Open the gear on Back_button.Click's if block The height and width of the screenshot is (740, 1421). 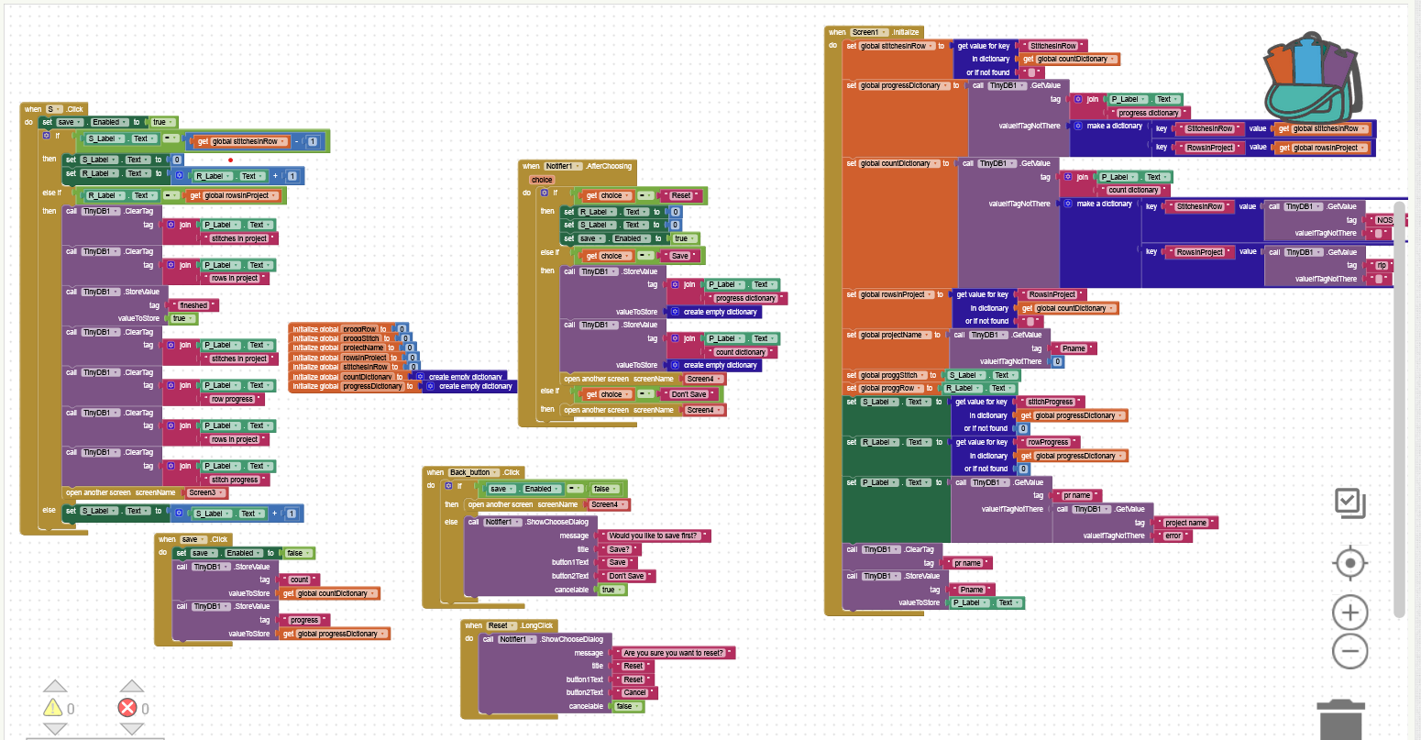tap(448, 486)
